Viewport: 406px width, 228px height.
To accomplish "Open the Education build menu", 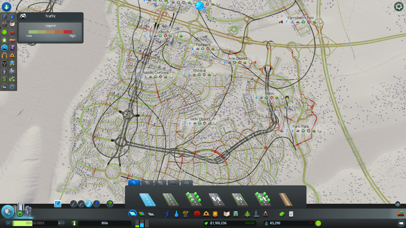I will point(227,214).
